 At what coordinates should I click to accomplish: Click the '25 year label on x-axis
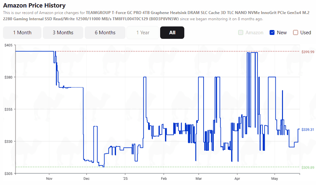(125, 178)
